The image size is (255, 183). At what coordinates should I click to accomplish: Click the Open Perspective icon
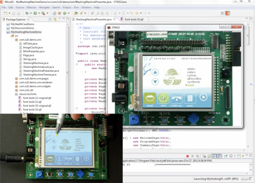tap(222, 13)
